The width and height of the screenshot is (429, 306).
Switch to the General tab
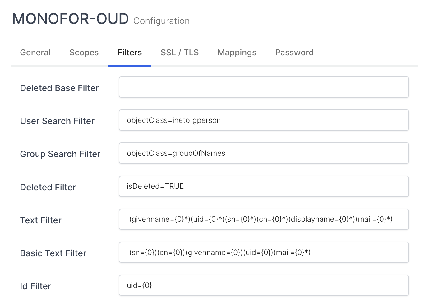(35, 53)
